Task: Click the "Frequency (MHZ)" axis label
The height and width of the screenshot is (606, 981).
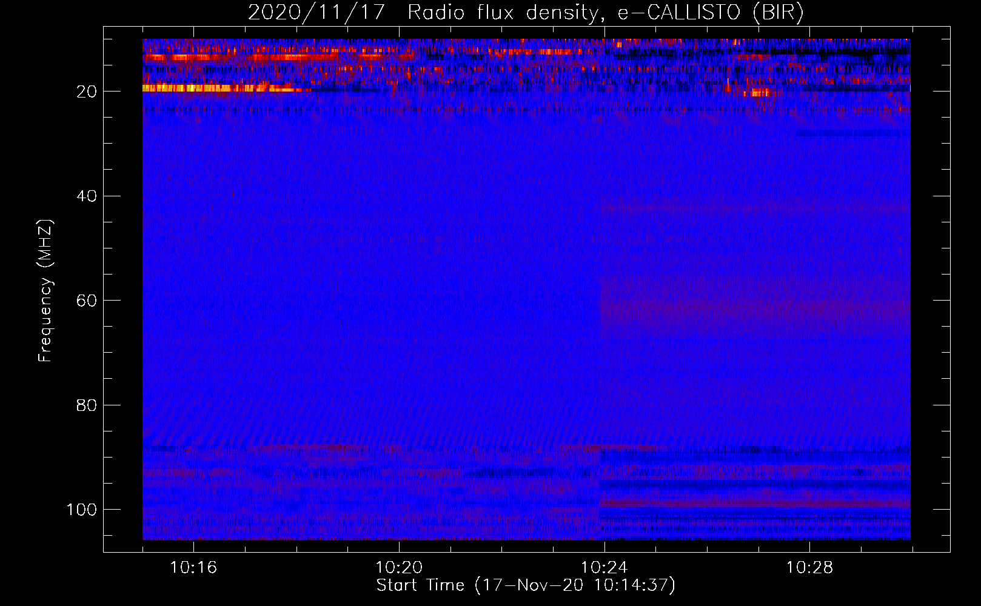Action: [x=46, y=290]
